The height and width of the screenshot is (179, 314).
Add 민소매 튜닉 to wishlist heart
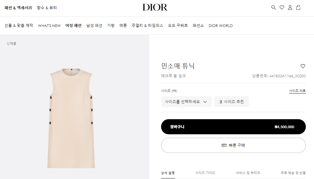[303, 66]
